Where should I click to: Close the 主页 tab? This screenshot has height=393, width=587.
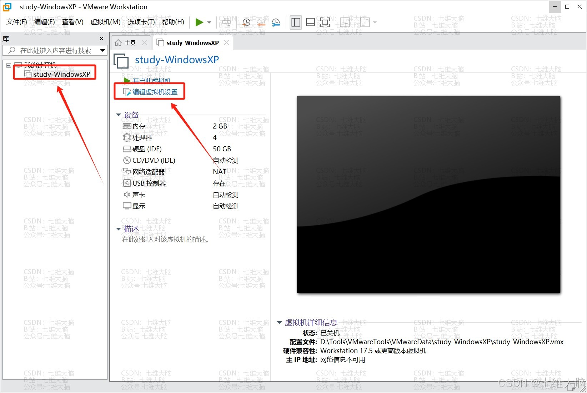(144, 43)
